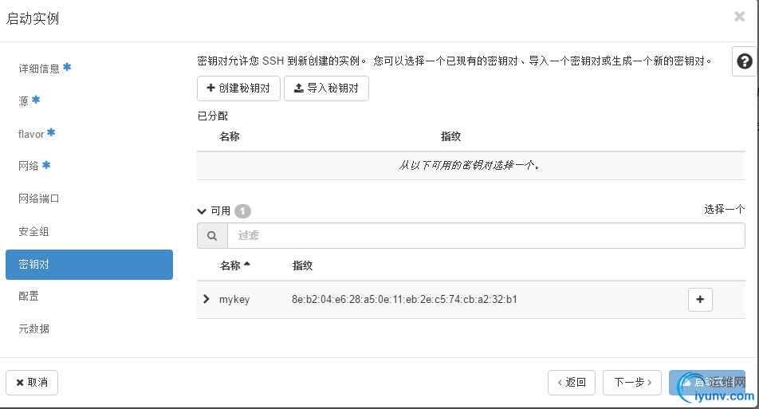Sort the available list by 名称 column

[x=234, y=265]
